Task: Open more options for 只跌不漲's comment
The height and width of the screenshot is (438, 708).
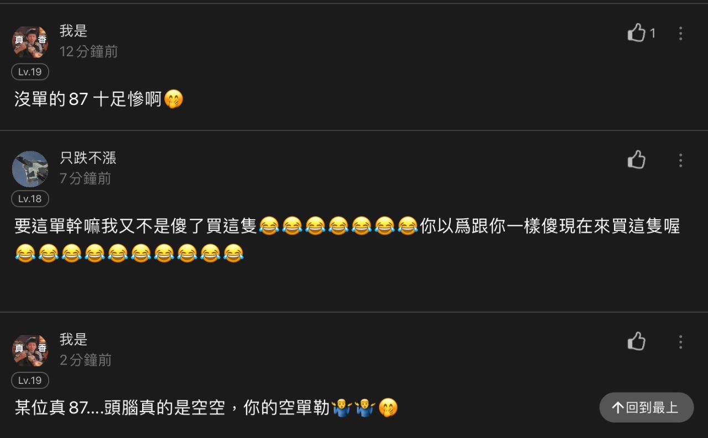Action: point(680,160)
